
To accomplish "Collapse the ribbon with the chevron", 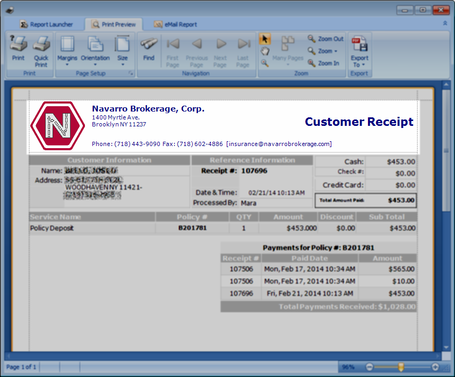I will (x=445, y=24).
